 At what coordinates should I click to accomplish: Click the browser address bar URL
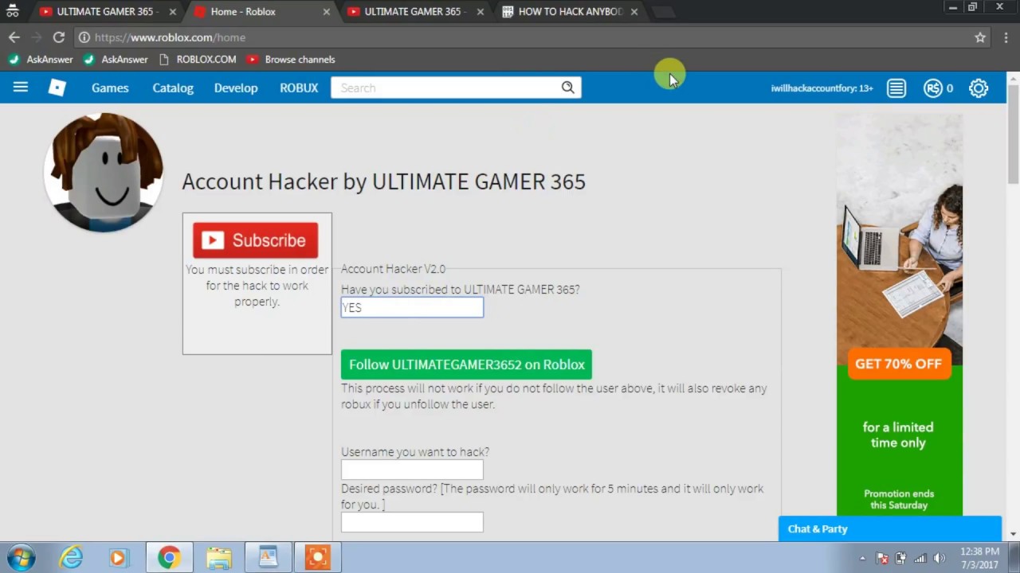click(x=170, y=37)
